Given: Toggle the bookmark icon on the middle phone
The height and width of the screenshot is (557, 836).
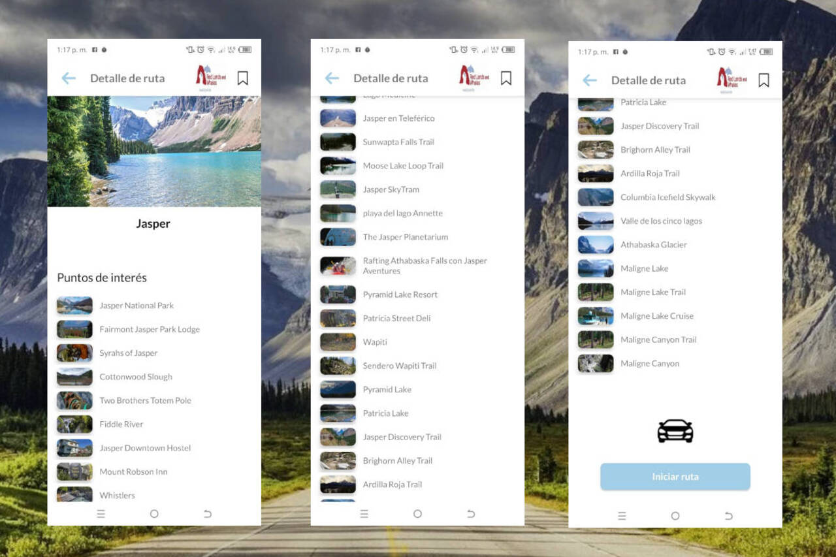Looking at the screenshot, I should pyautogui.click(x=506, y=78).
